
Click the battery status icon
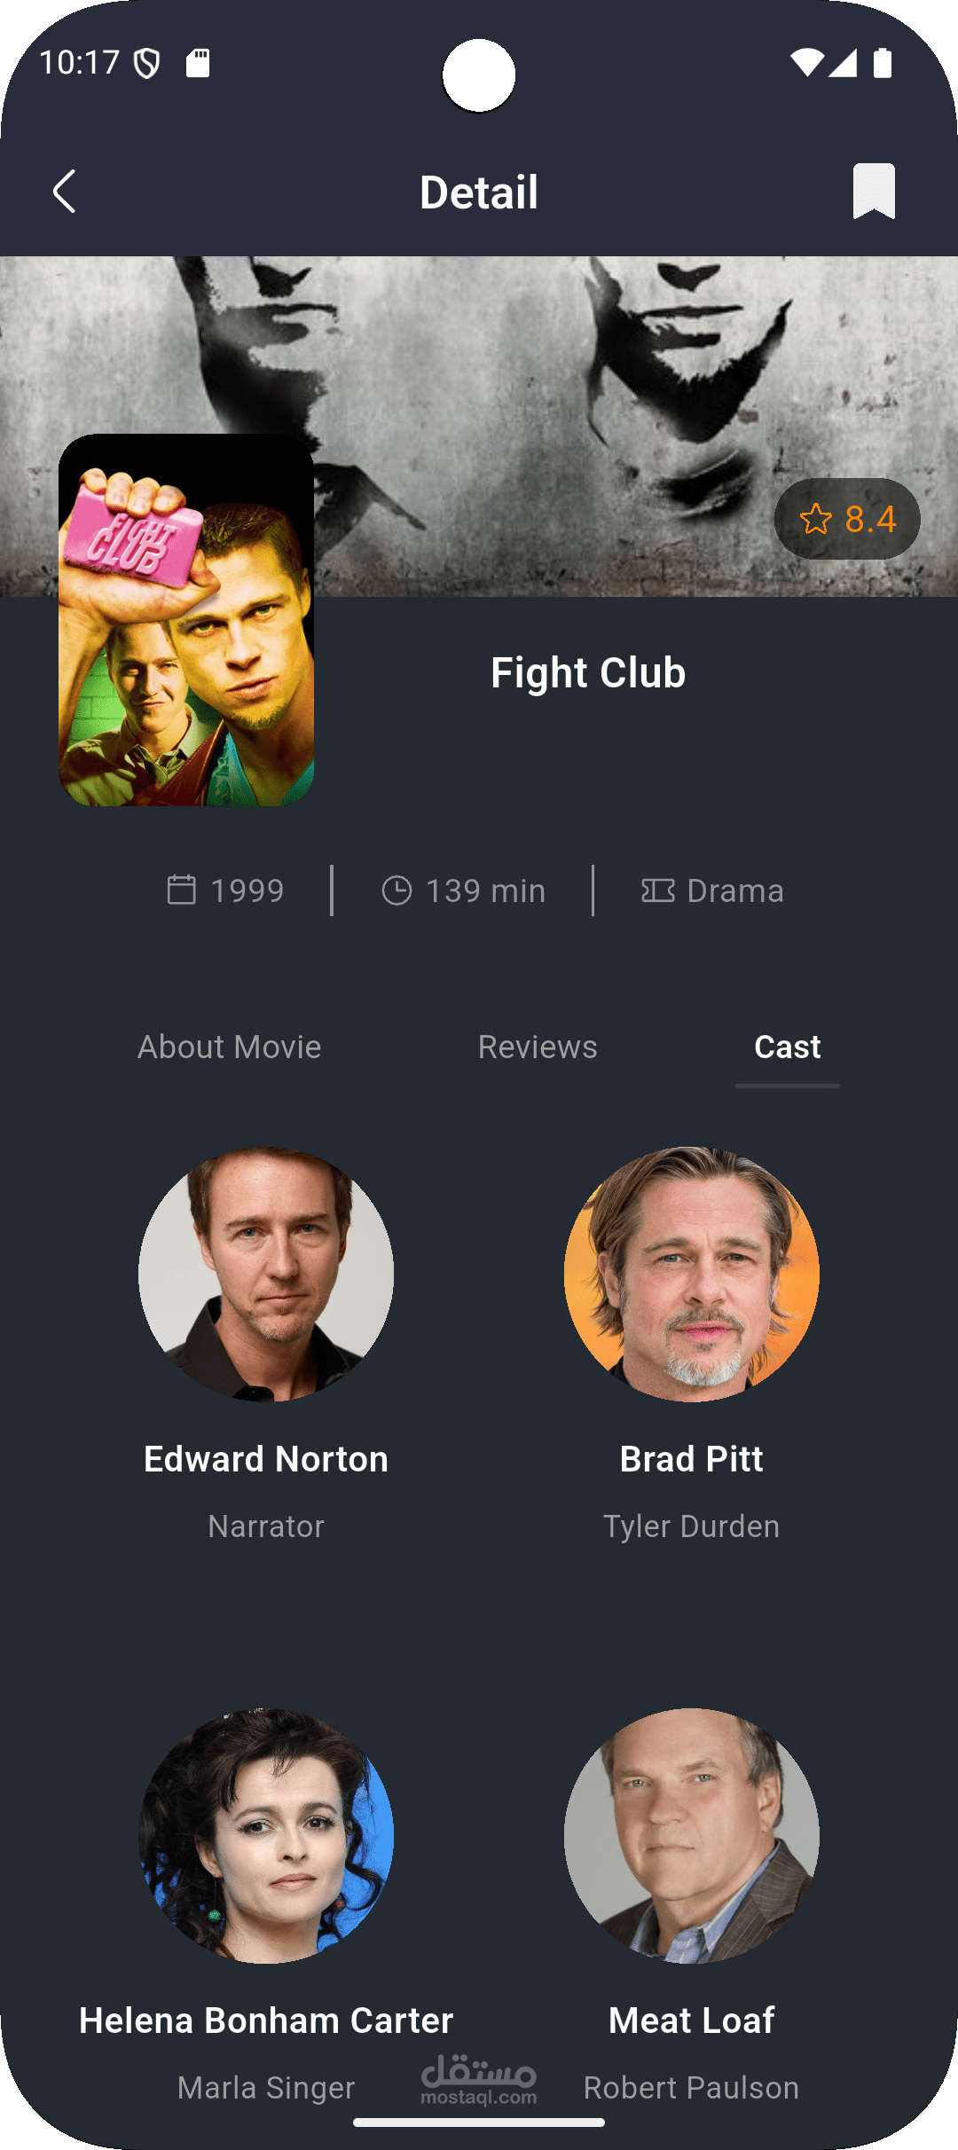(x=883, y=63)
